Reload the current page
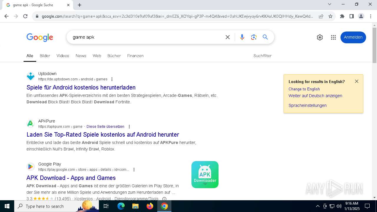 [x=25, y=16]
